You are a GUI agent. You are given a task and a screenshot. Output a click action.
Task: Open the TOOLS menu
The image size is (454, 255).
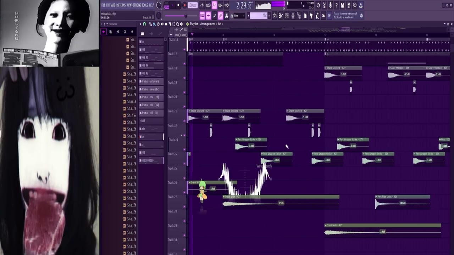tap(145, 5)
